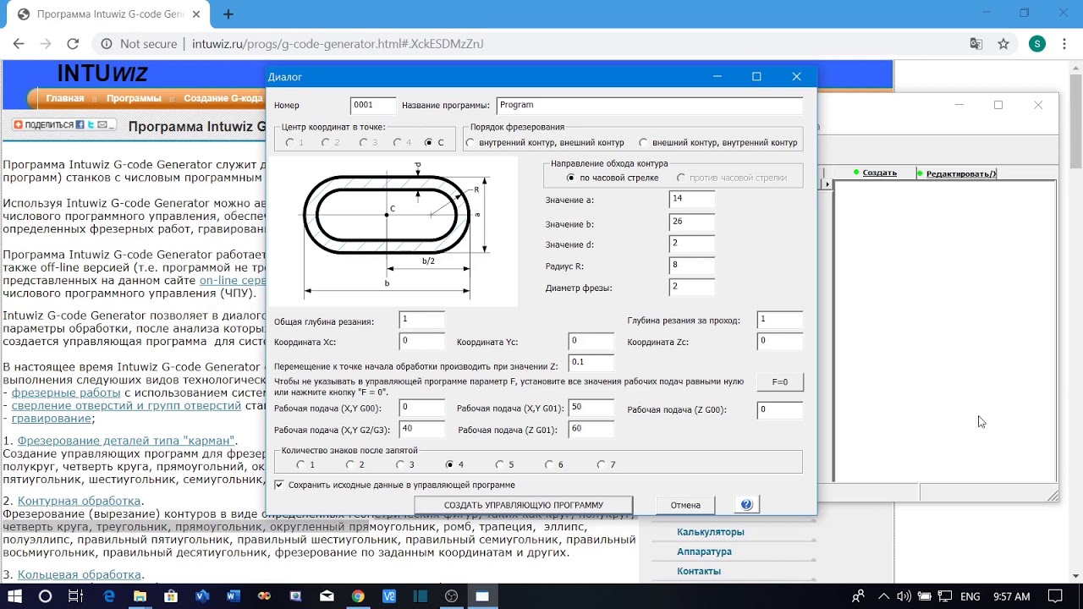Bookmark the page with the star icon

[x=1003, y=44]
